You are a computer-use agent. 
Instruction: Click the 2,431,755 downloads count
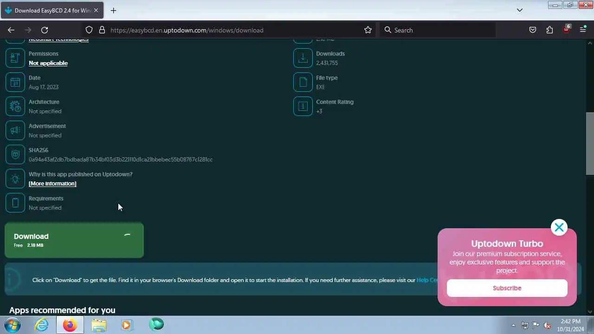tap(327, 63)
